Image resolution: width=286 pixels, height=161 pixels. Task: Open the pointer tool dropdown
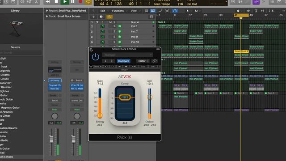(x=189, y=11)
